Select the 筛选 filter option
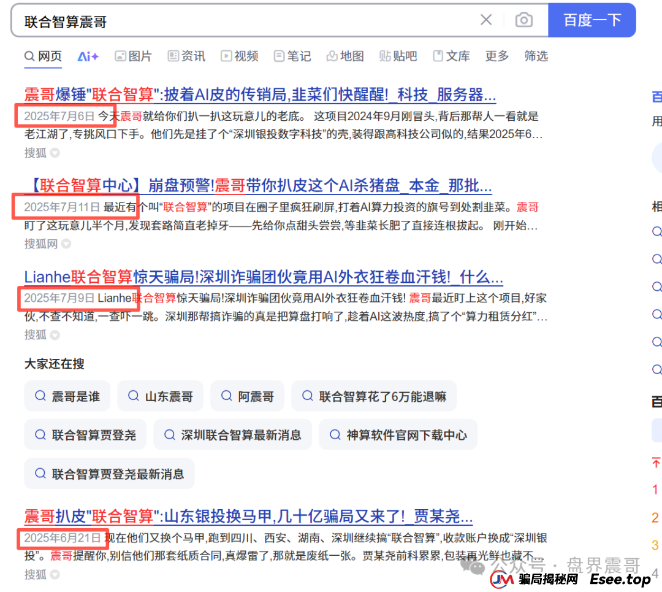The image size is (662, 592). [536, 56]
